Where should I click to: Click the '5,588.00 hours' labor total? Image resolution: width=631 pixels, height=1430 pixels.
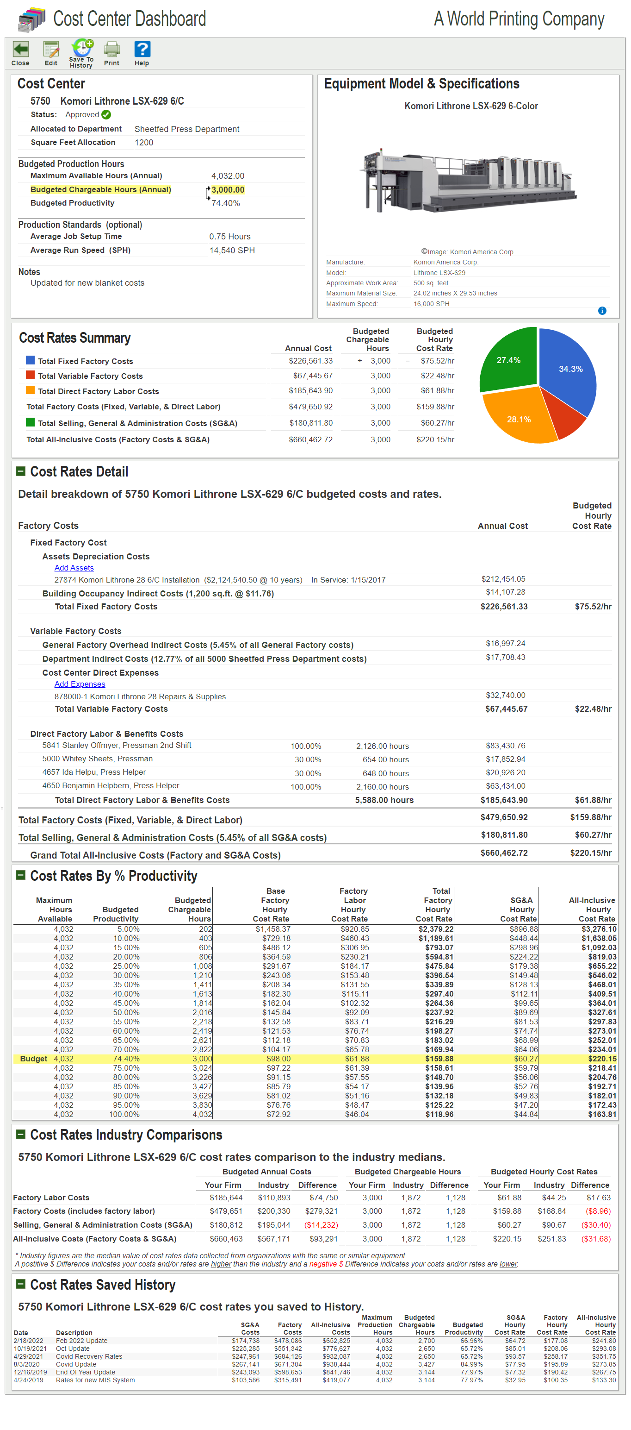click(384, 800)
